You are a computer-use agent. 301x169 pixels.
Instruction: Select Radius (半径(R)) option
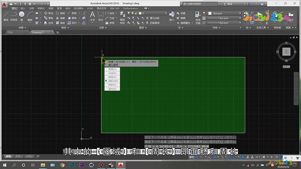pyautogui.click(x=112, y=73)
